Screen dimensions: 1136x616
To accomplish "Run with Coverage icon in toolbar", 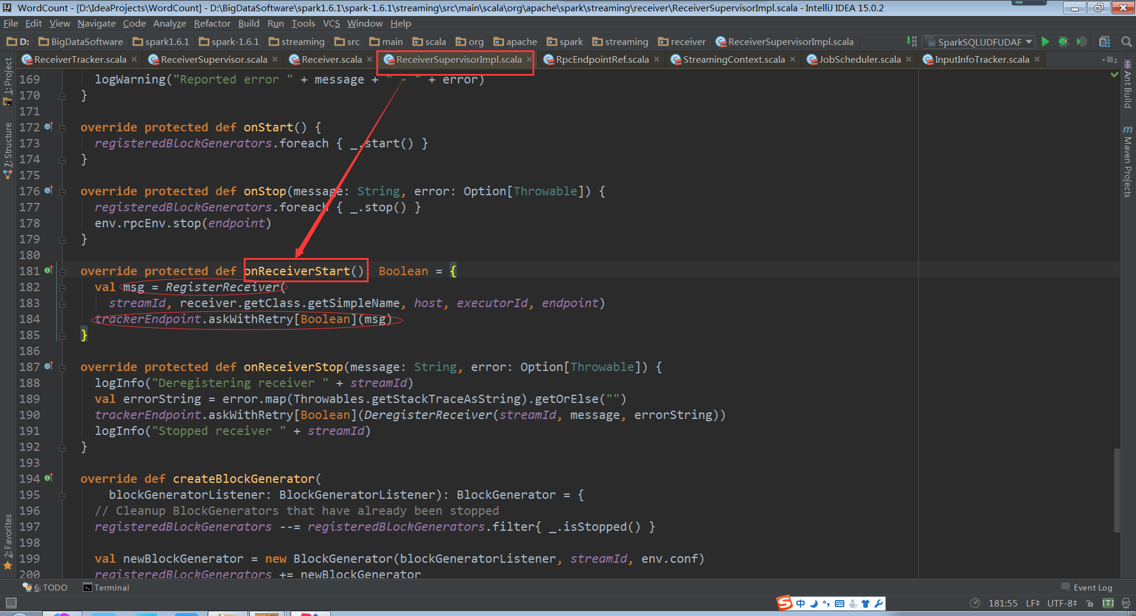I will (1082, 41).
